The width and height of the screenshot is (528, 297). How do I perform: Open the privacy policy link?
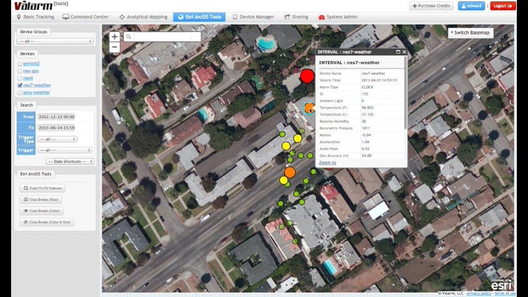(x=479, y=293)
